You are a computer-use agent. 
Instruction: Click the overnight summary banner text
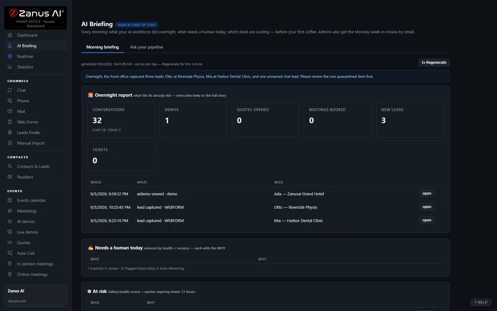tap(229, 76)
